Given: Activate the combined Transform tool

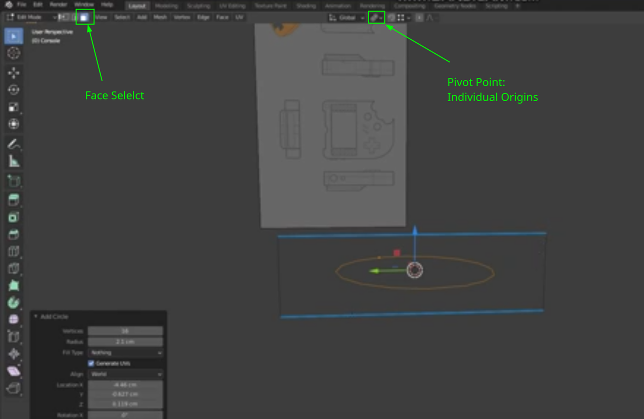Looking at the screenshot, I should [14, 124].
